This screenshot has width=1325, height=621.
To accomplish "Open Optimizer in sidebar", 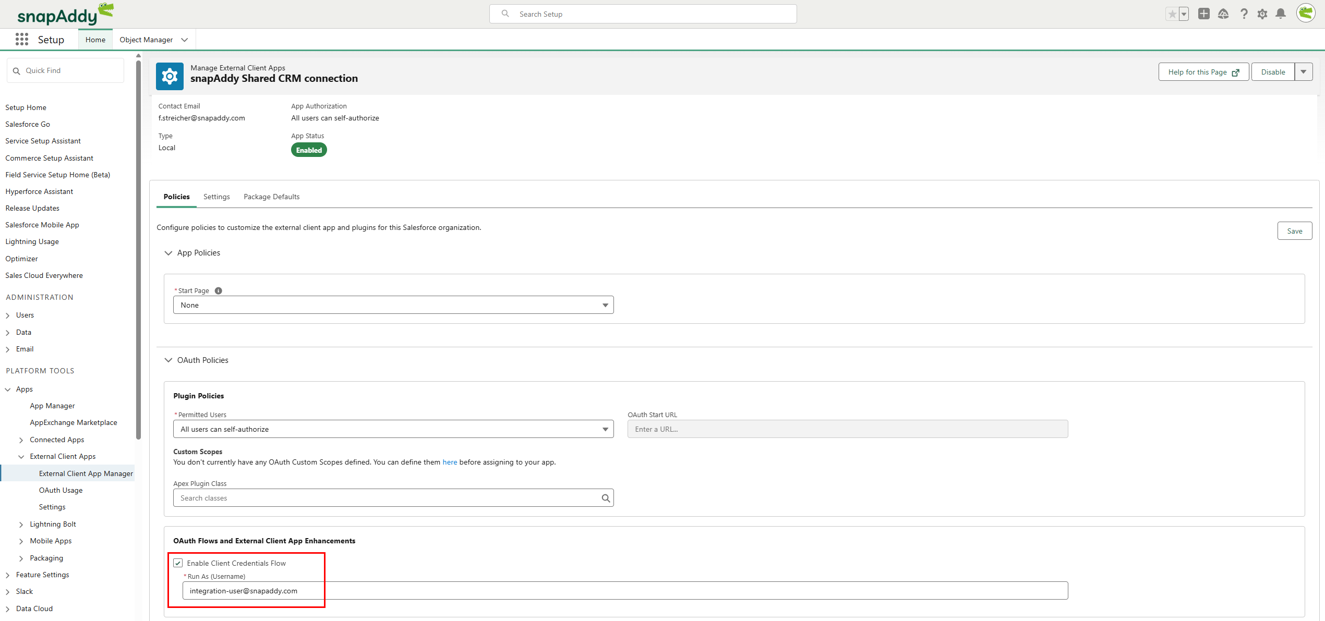I will click(21, 259).
